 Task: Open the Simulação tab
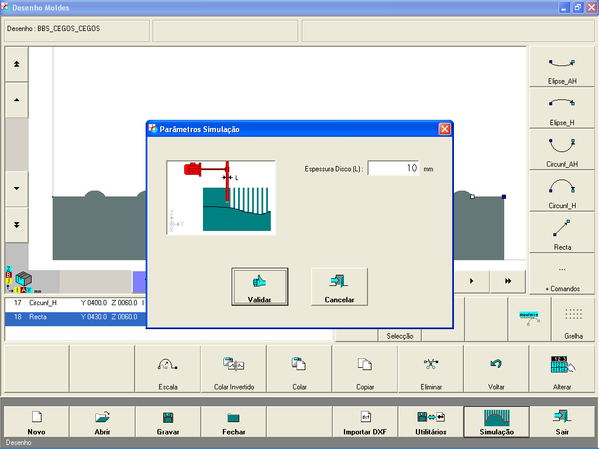click(497, 422)
